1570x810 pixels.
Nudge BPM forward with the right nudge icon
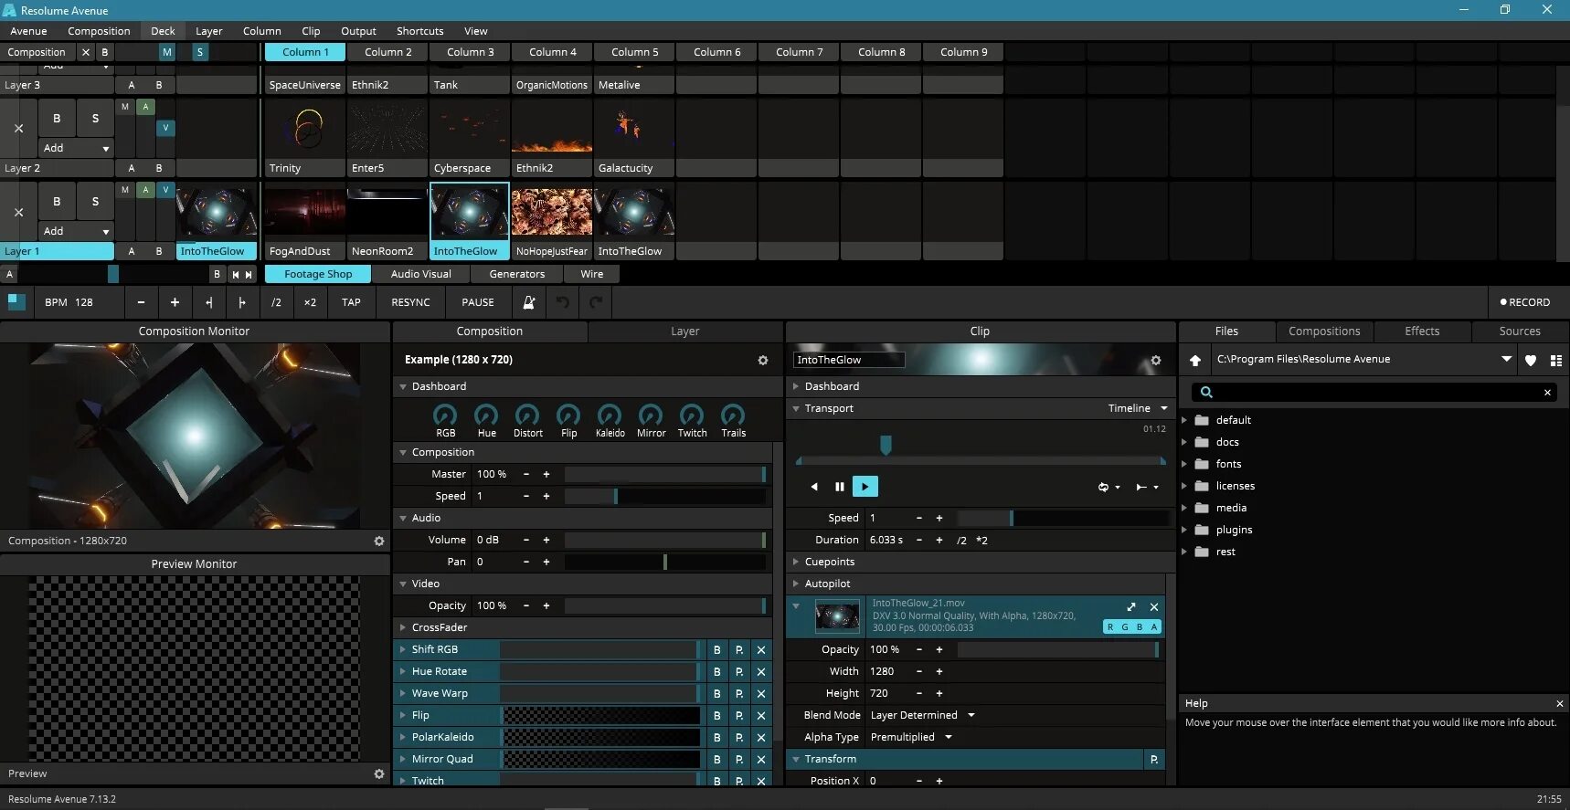coord(242,302)
